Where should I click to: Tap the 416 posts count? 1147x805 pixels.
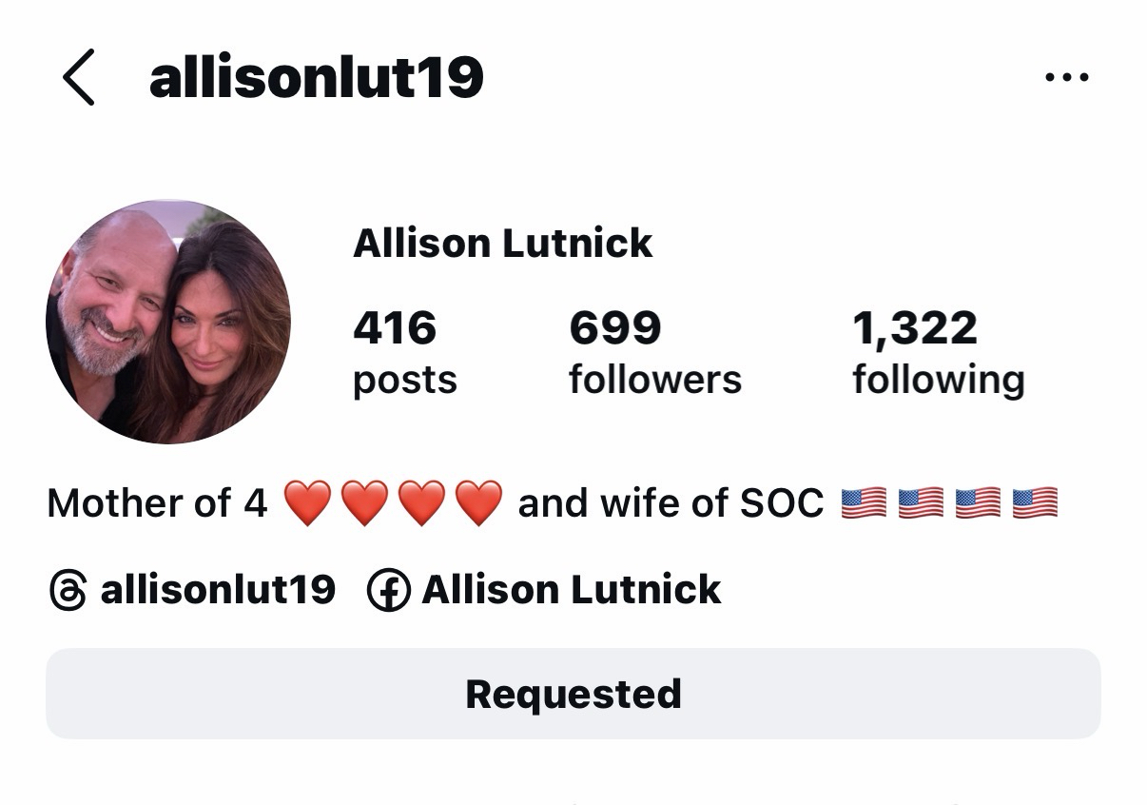tap(404, 352)
